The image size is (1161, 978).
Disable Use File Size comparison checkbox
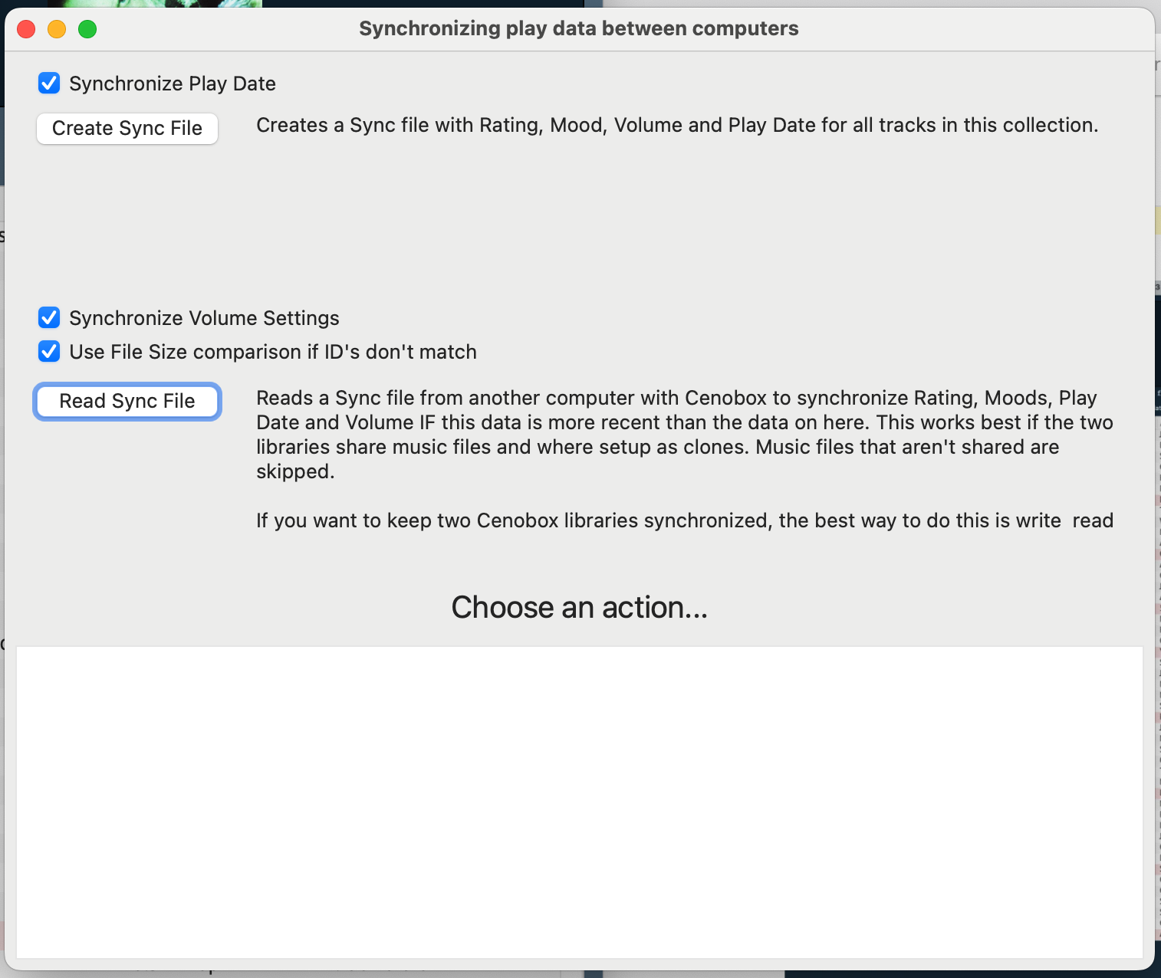coord(49,351)
